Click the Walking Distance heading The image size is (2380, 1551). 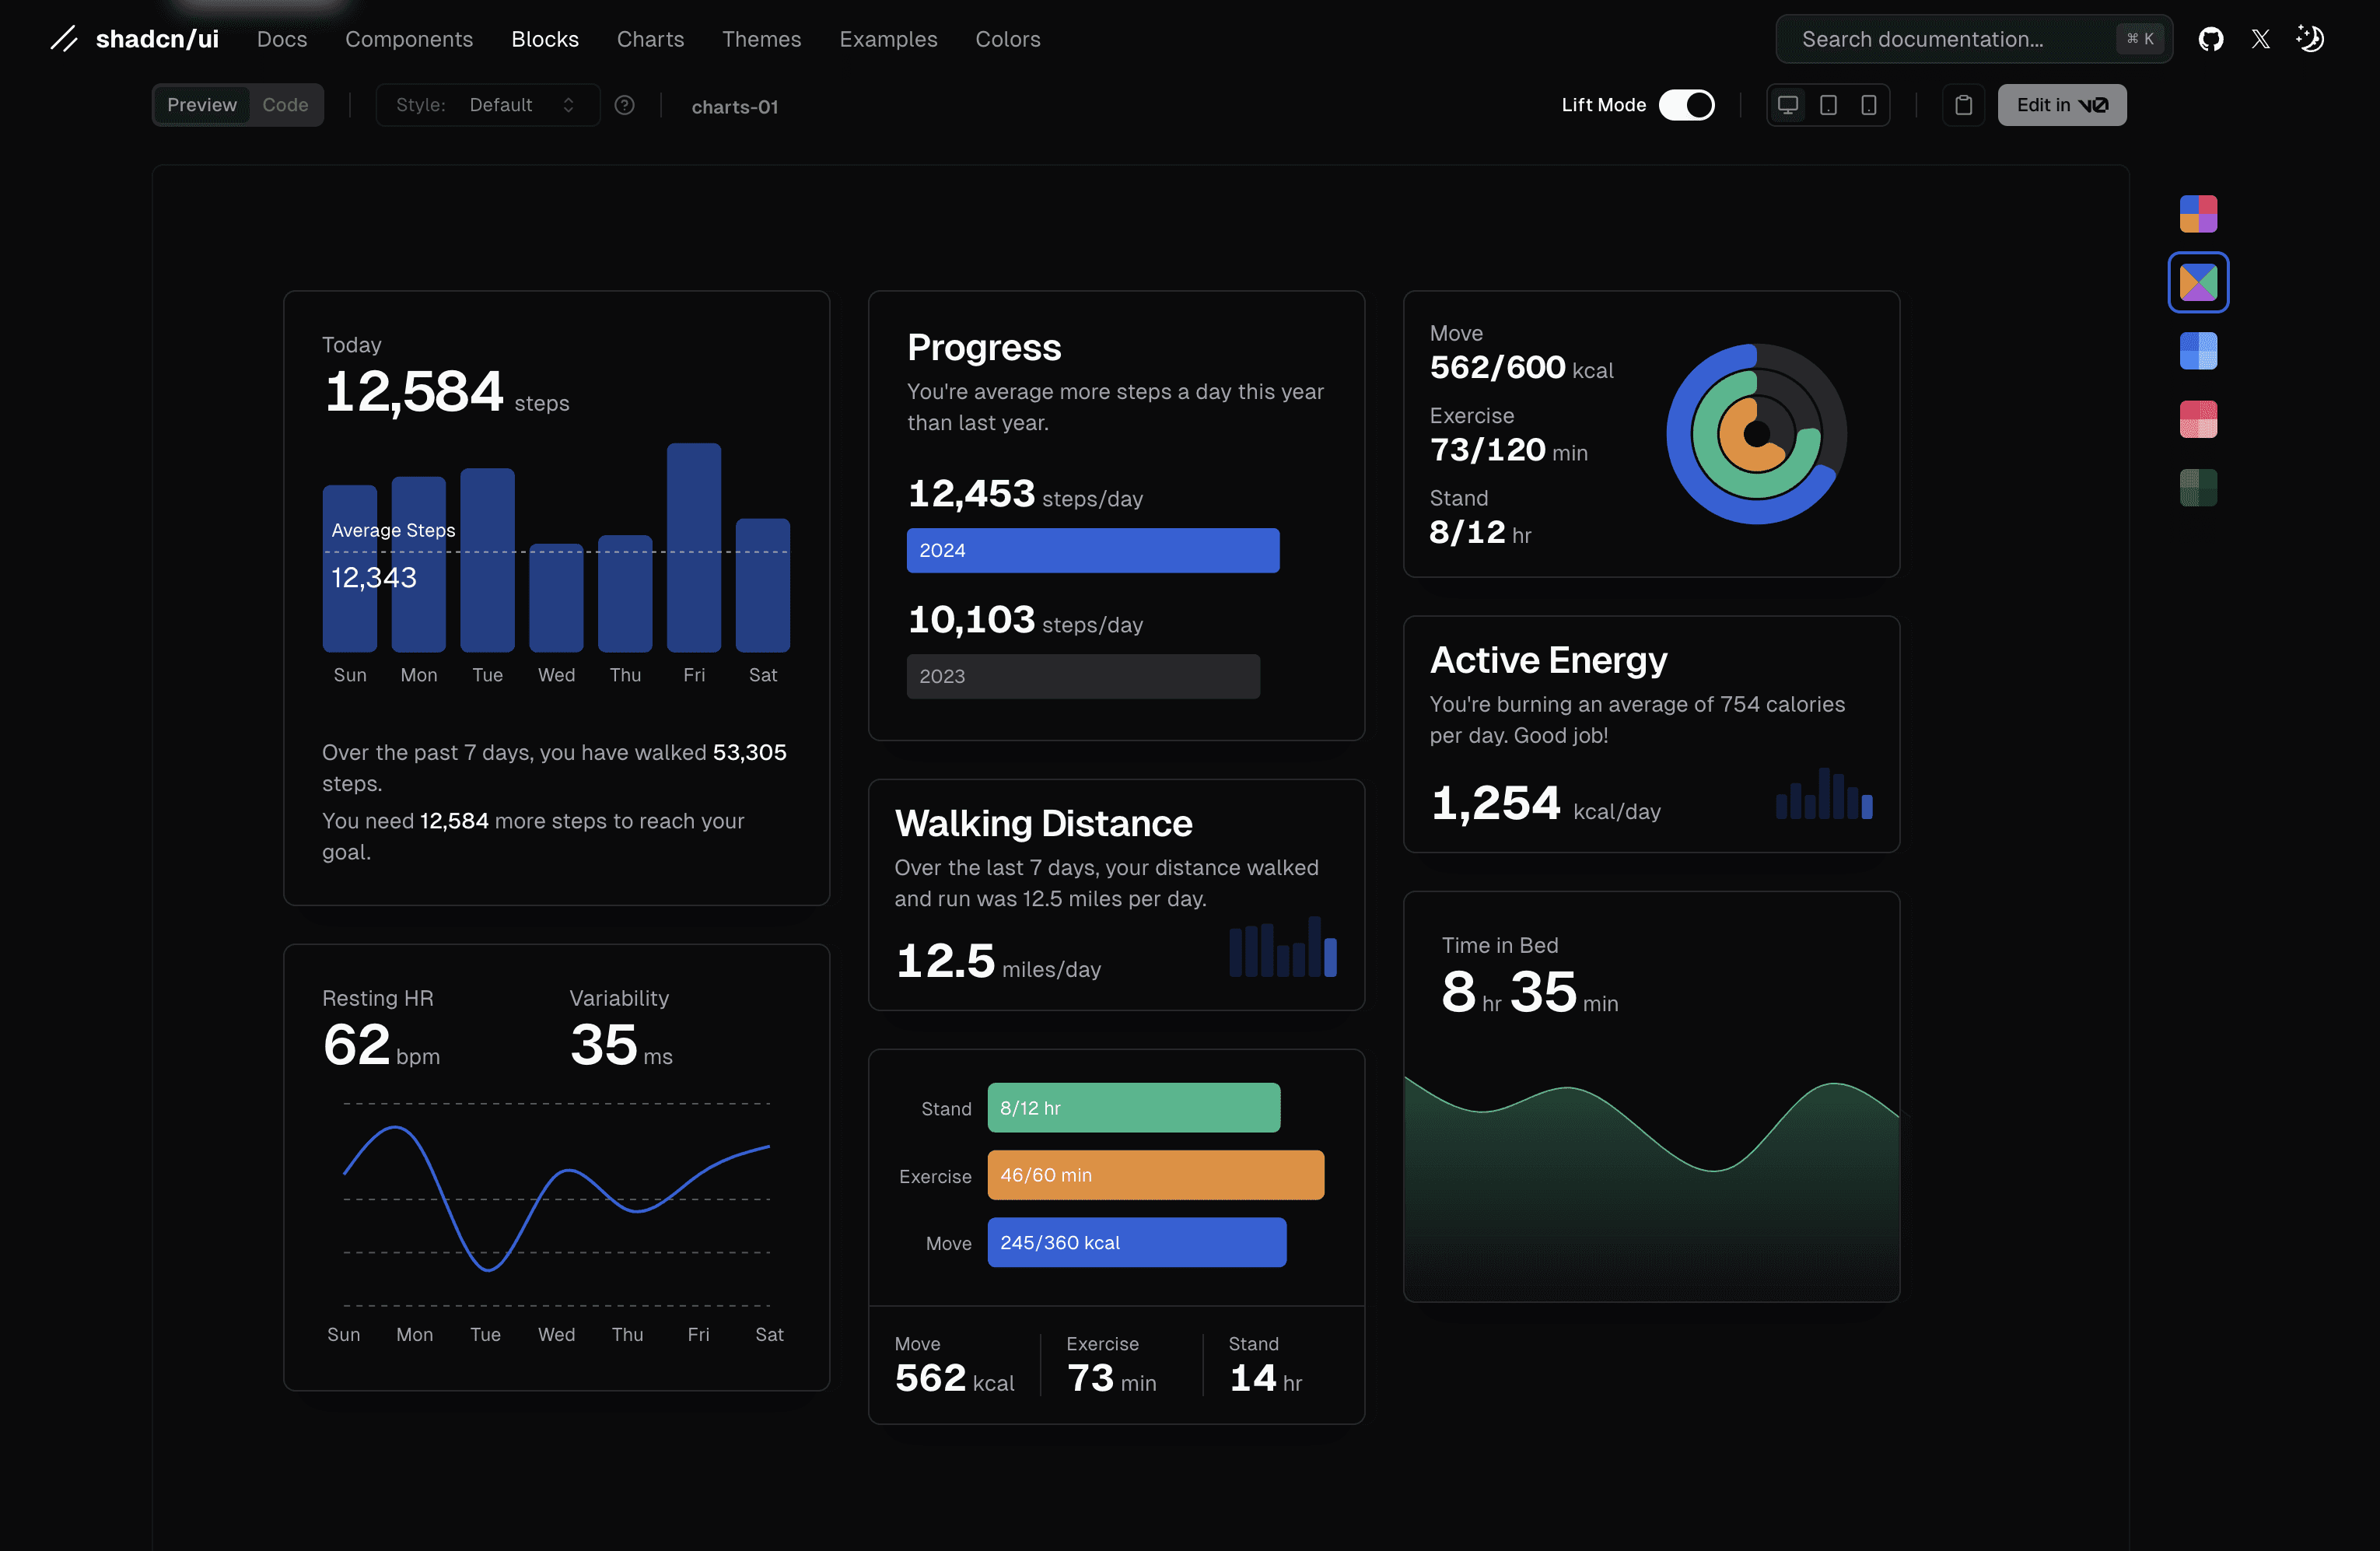click(x=1043, y=823)
